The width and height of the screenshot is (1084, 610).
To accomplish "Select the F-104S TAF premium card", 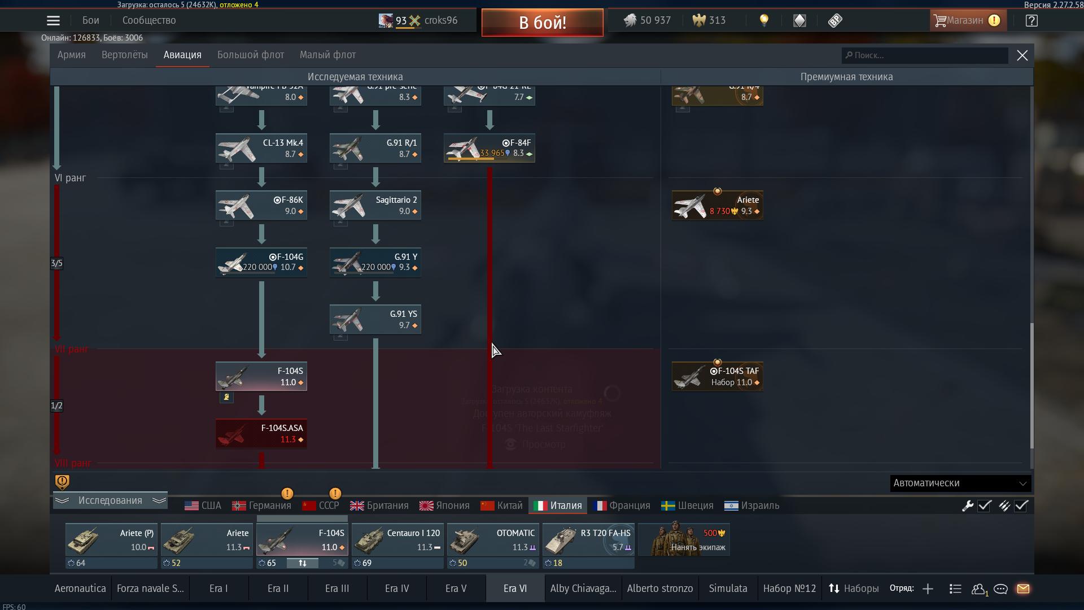I will 718,376.
